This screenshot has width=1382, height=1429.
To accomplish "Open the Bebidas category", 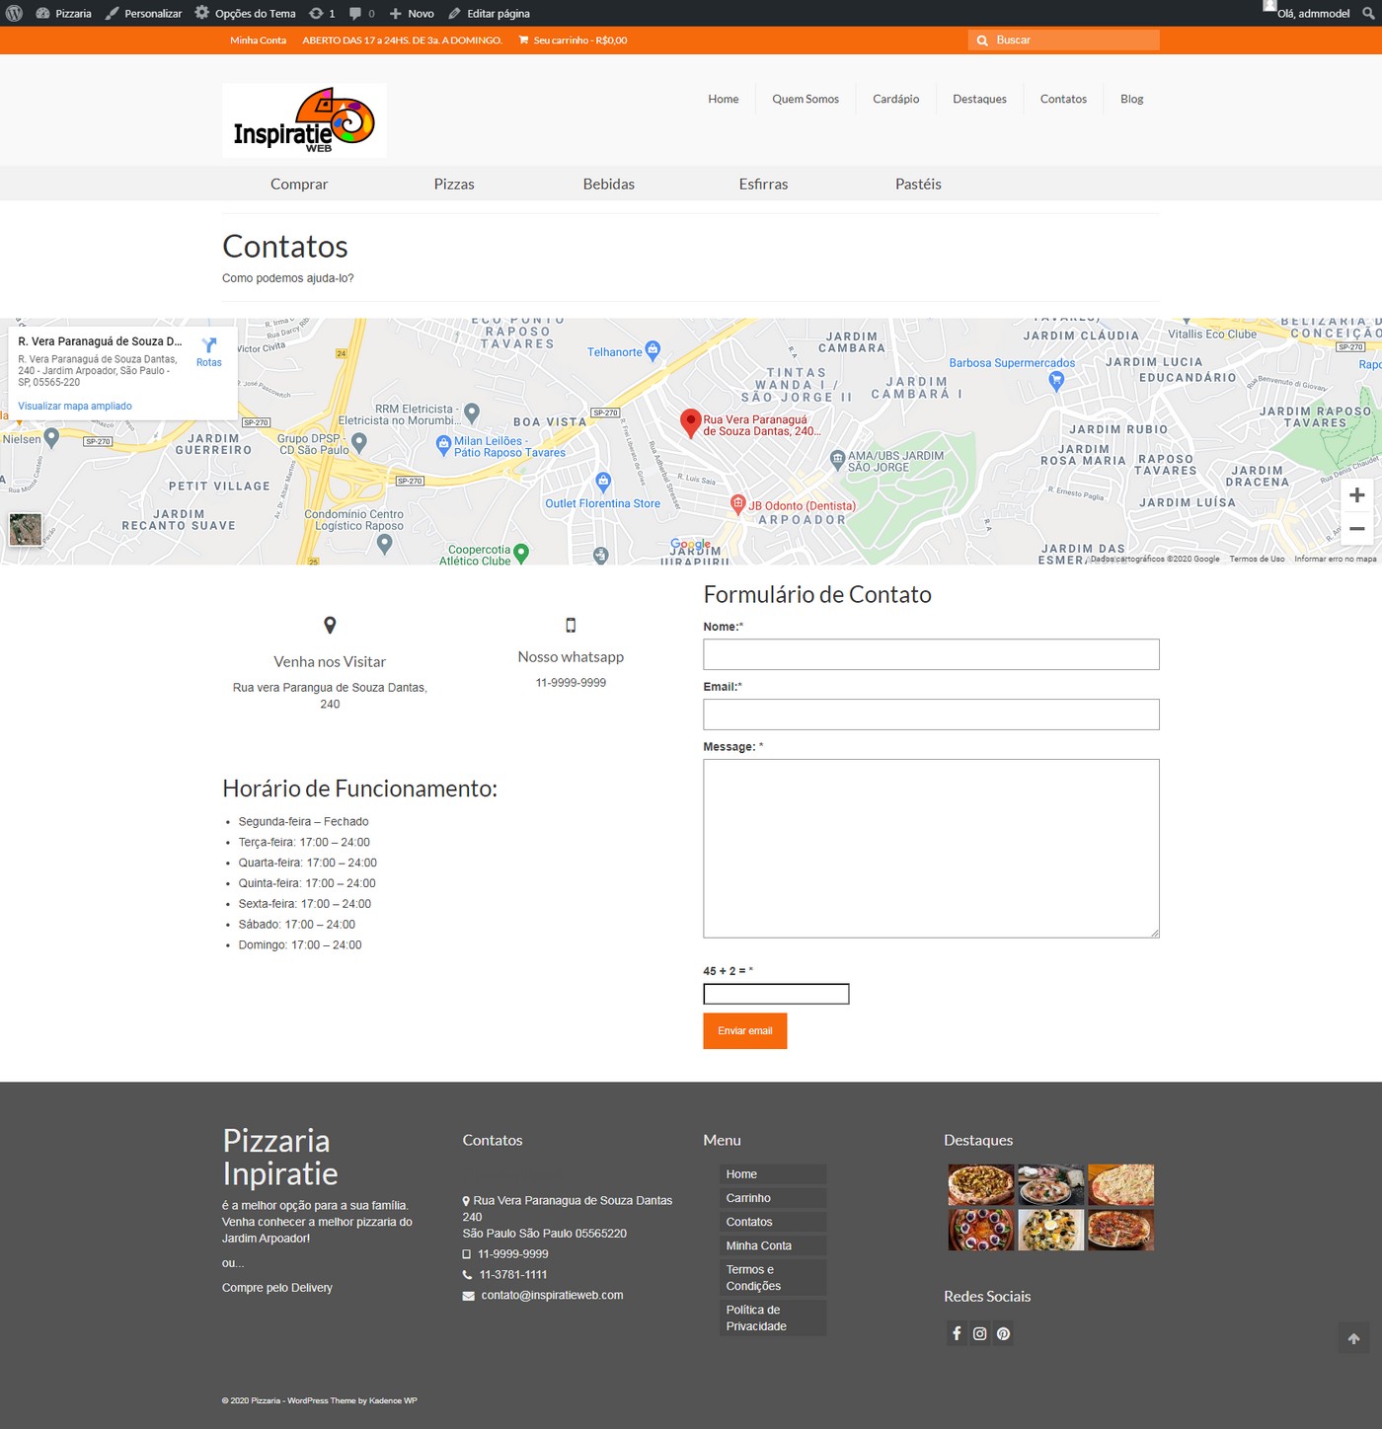I will coord(609,184).
